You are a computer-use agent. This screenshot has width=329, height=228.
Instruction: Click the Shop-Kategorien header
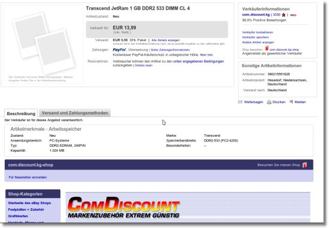click(33, 194)
